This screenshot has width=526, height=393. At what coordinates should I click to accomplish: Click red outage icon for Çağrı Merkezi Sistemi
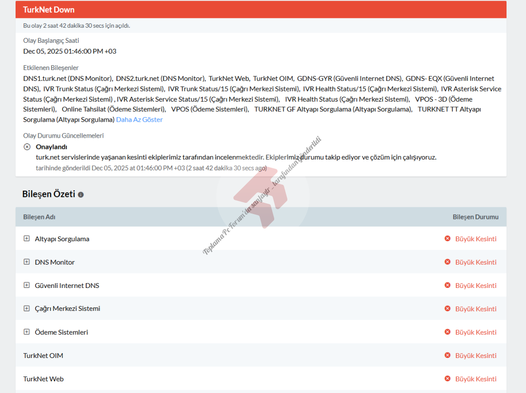point(448,308)
